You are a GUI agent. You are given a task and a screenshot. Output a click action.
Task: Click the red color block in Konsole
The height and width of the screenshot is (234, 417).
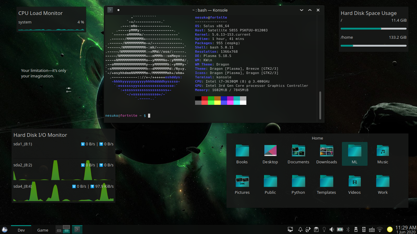[205, 98]
